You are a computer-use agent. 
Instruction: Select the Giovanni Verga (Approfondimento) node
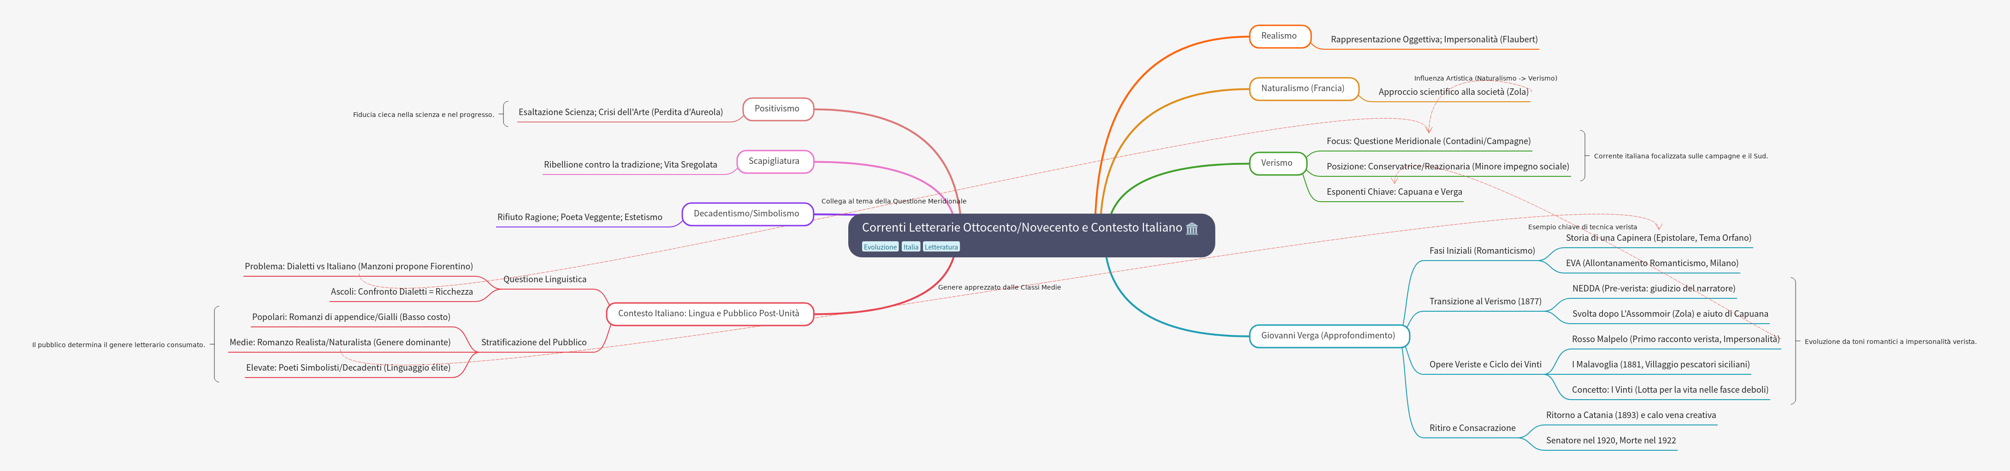1328,335
